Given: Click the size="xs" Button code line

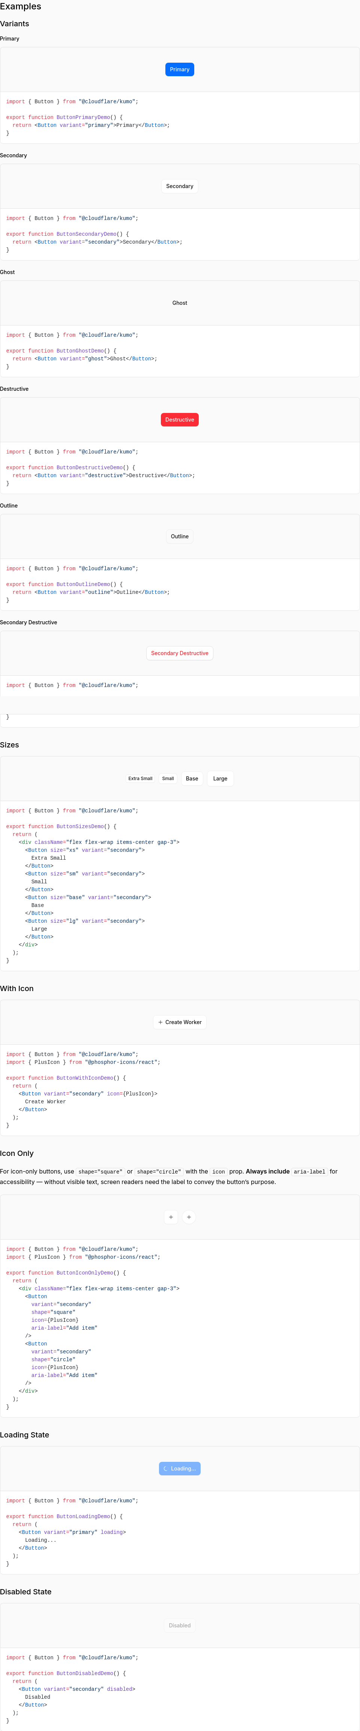Looking at the screenshot, I should click(x=85, y=850).
